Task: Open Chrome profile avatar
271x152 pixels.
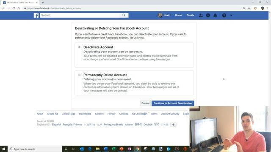Action: [x=263, y=8]
